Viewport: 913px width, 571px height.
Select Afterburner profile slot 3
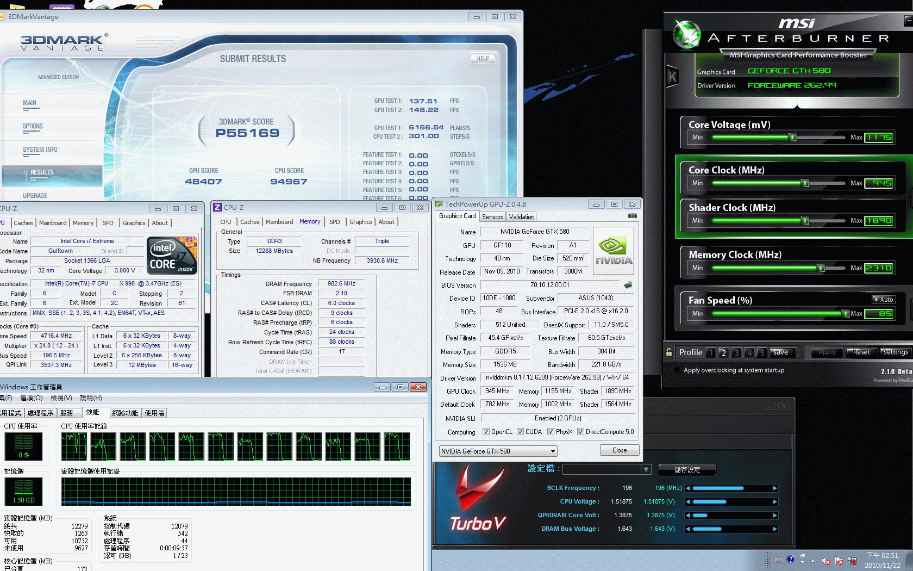pyautogui.click(x=736, y=352)
